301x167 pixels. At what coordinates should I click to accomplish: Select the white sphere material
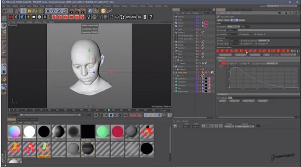[29, 132]
